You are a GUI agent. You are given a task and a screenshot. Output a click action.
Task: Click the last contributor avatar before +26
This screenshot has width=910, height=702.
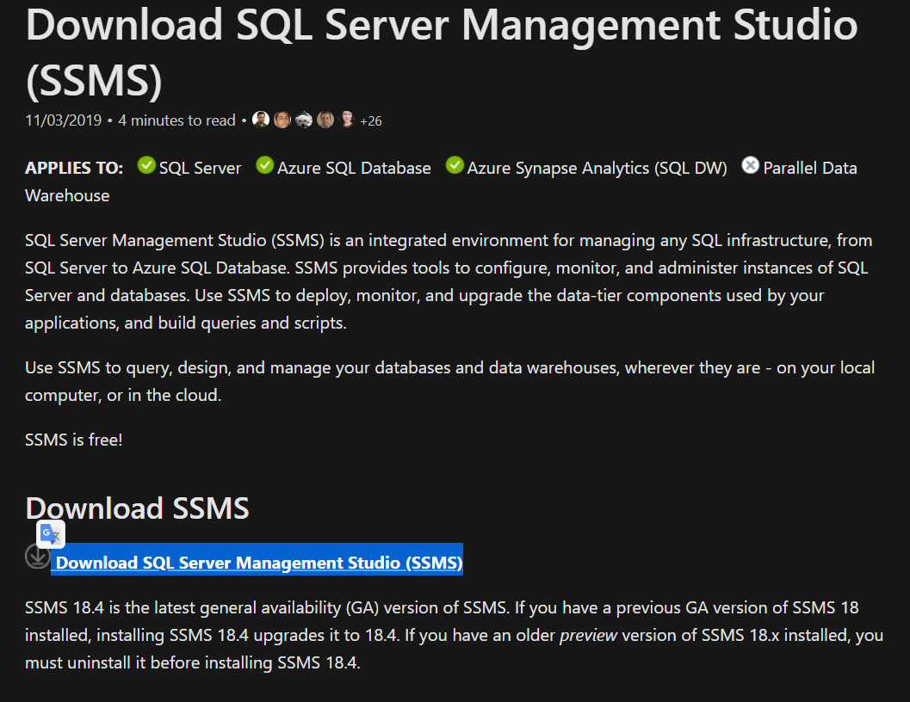click(347, 120)
